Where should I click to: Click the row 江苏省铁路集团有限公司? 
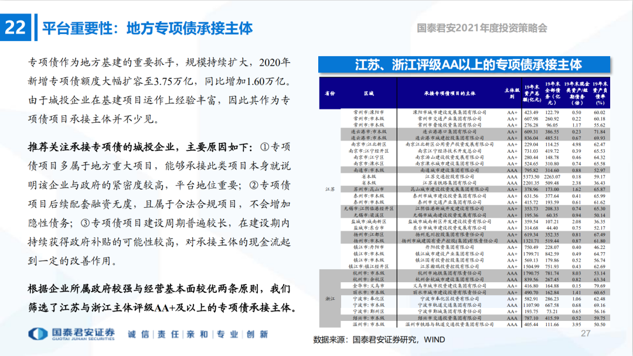(x=475, y=183)
